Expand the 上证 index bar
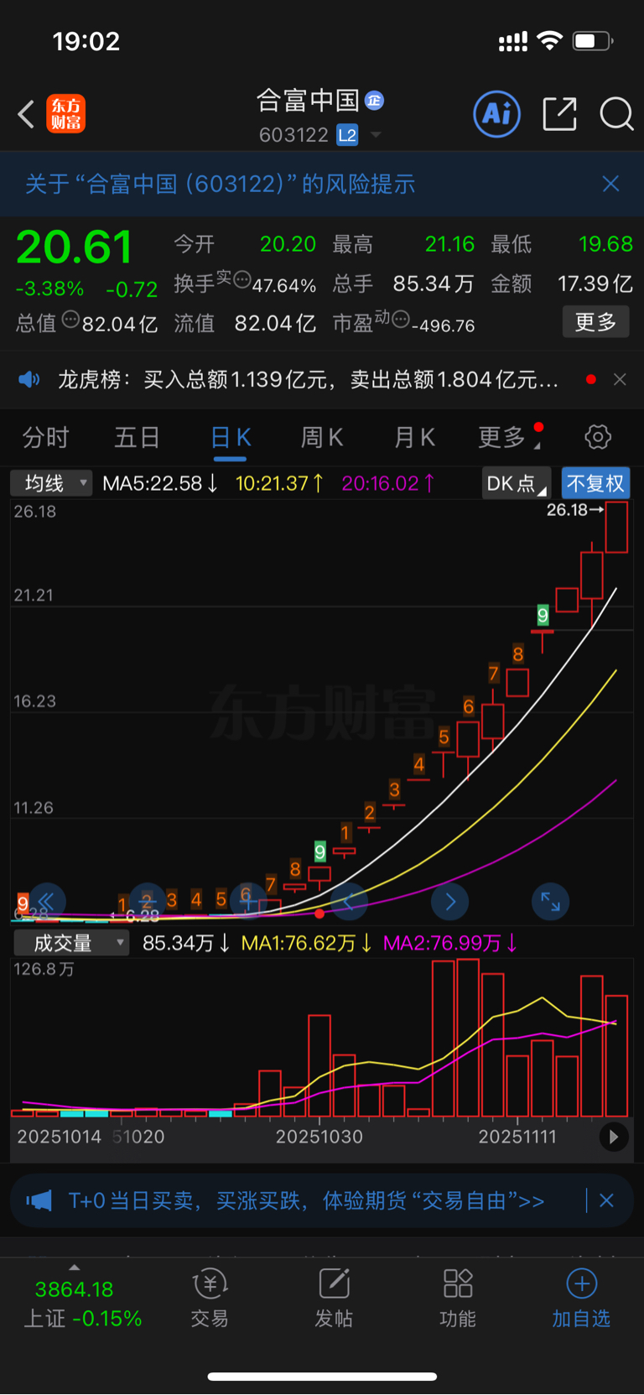The width and height of the screenshot is (644, 1395). point(82,1304)
